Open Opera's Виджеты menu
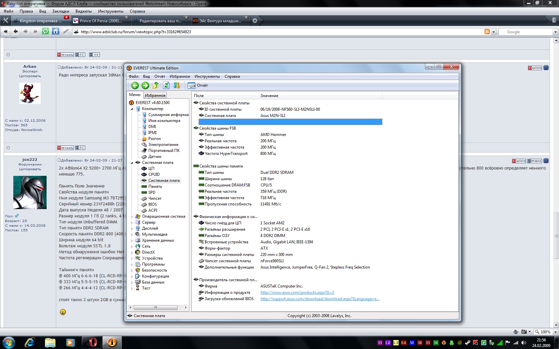The height and width of the screenshot is (349, 559). click(84, 11)
